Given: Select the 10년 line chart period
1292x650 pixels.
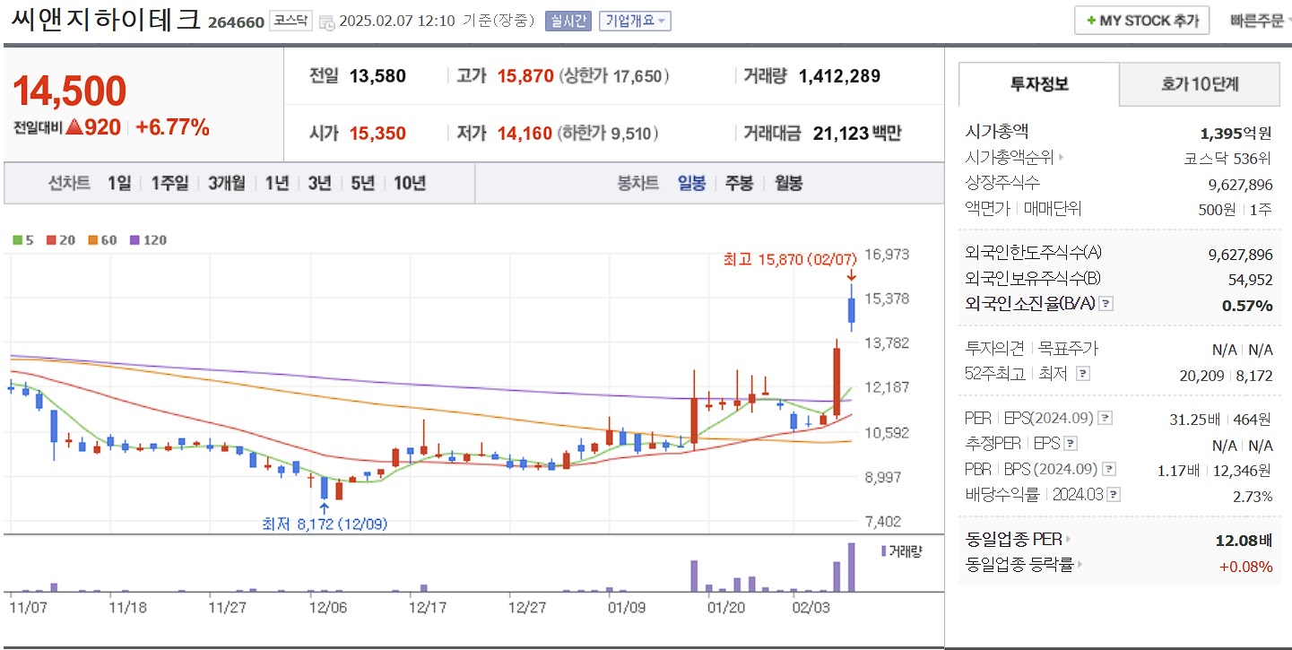Looking at the screenshot, I should pyautogui.click(x=410, y=183).
